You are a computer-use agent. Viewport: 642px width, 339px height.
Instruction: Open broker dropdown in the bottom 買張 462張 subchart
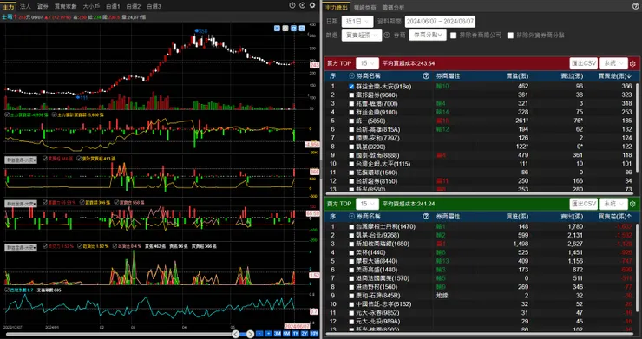click(21, 247)
